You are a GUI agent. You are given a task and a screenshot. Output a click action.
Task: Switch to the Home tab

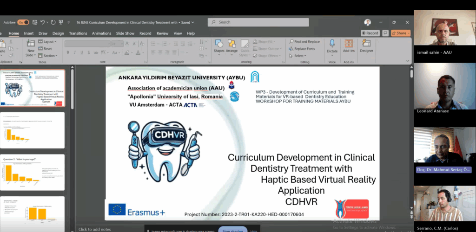coord(13,33)
